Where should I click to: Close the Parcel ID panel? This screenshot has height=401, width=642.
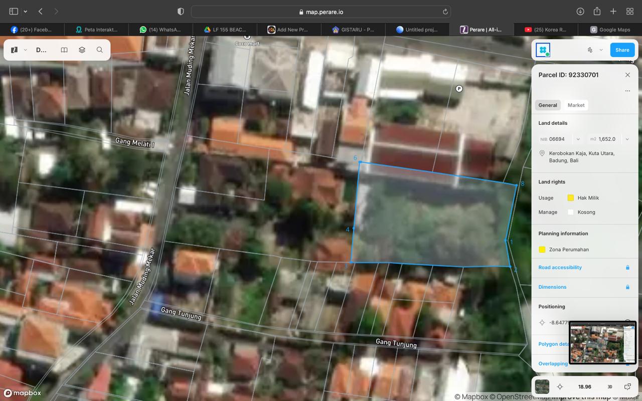click(x=627, y=75)
